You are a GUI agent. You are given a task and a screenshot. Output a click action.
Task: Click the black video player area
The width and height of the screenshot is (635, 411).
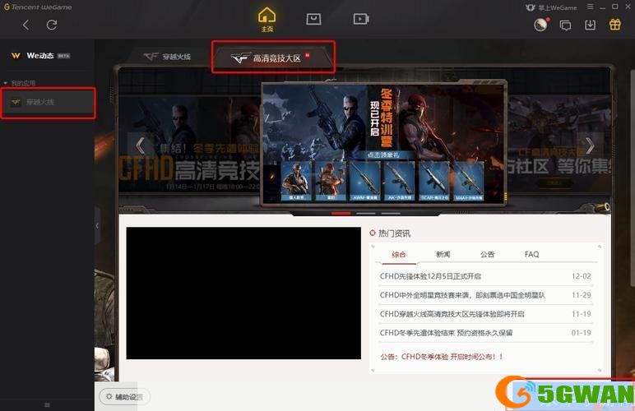click(x=243, y=293)
